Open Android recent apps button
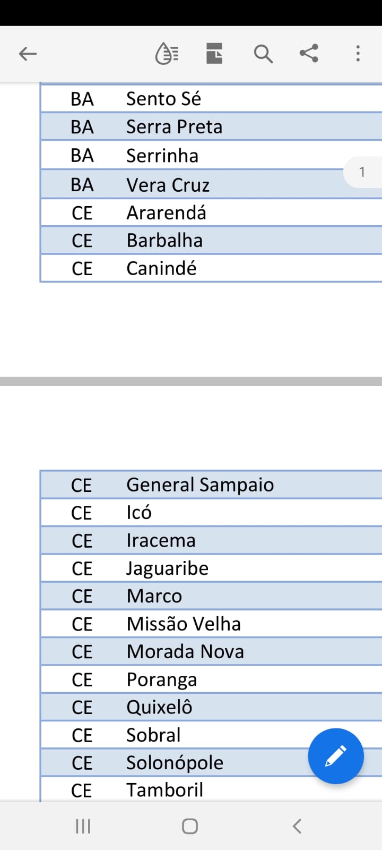The height and width of the screenshot is (850, 382). pos(83,826)
